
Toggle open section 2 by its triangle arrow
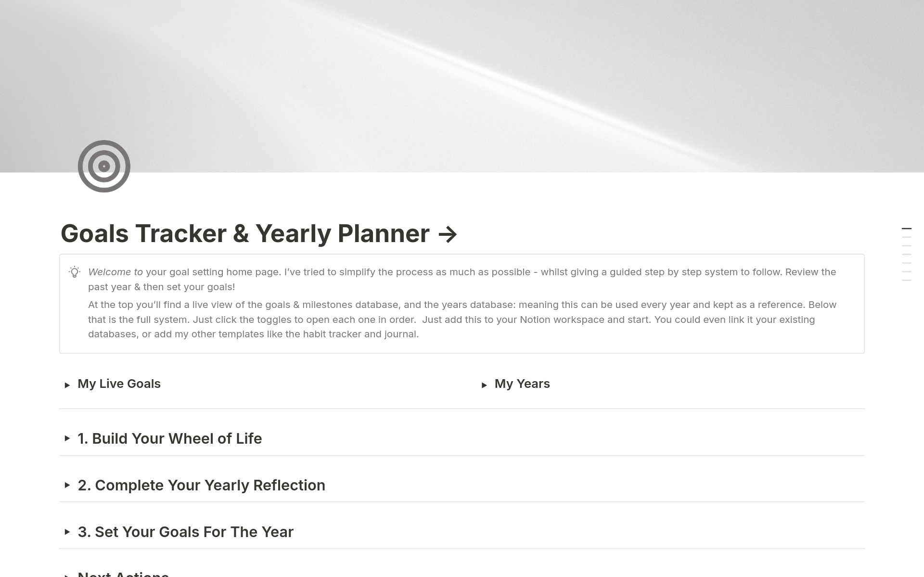pyautogui.click(x=67, y=486)
